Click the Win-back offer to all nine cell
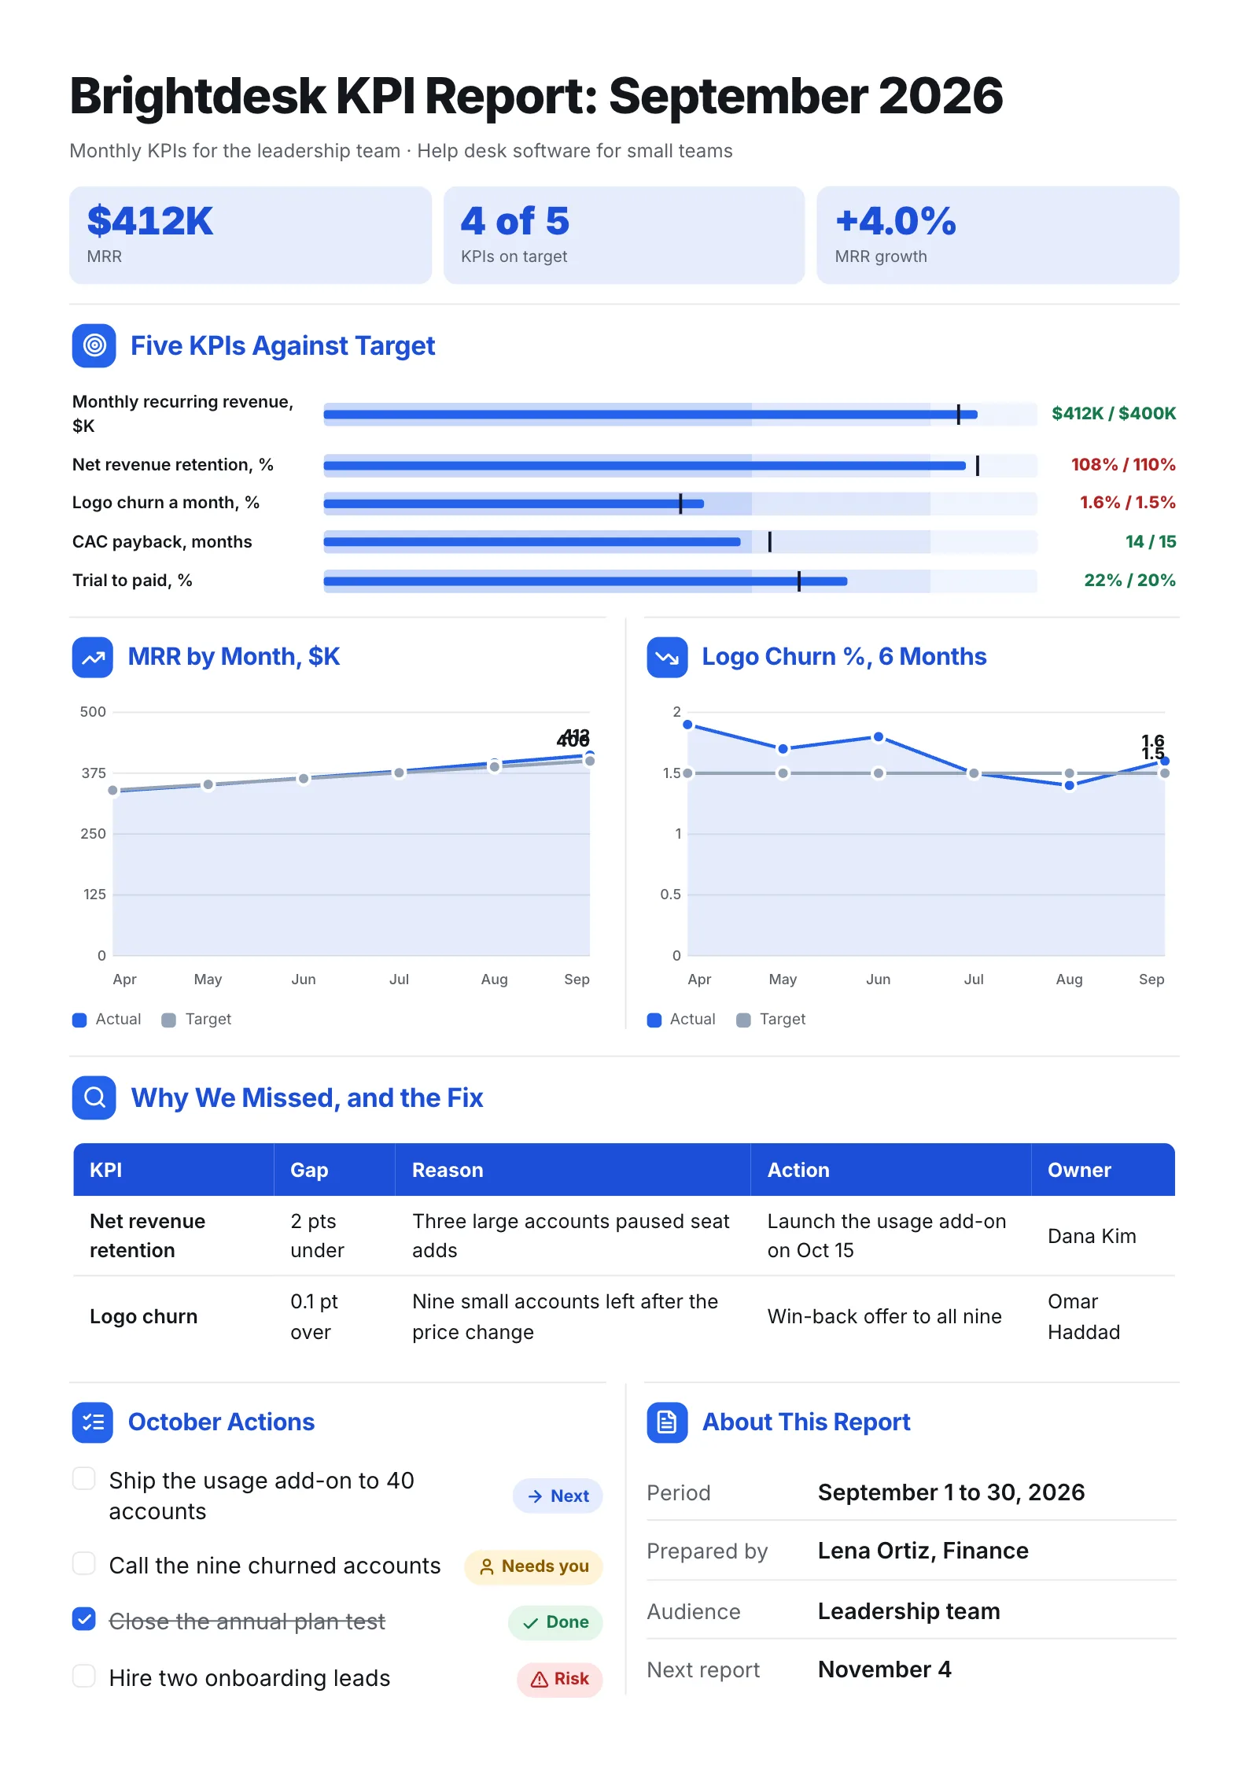Screen dimensions: 1249x1767 coord(891,1317)
